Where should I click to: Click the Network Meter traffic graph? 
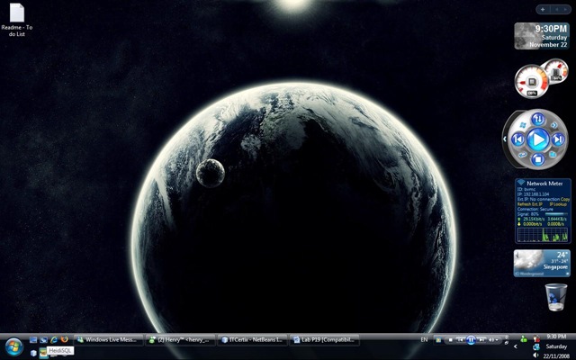tap(543, 235)
